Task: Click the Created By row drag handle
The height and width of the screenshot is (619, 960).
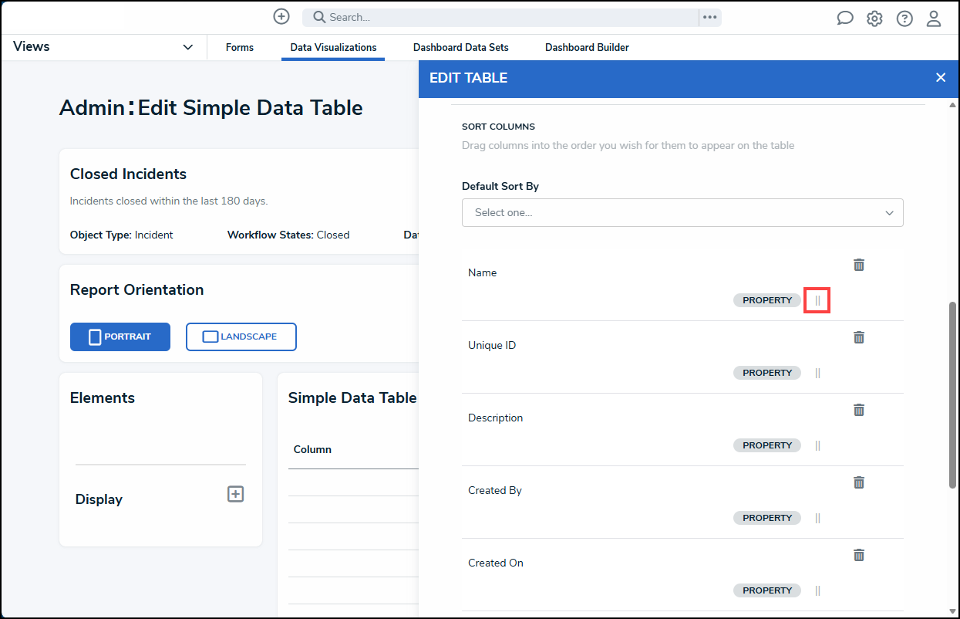Action: 817,518
